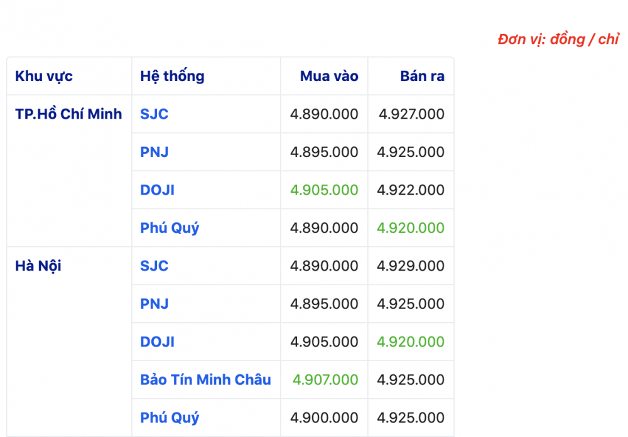This screenshot has width=628, height=437.
Task: Click the 'Đơn vị: đồng / chỉ' unit note
Action: tap(558, 40)
